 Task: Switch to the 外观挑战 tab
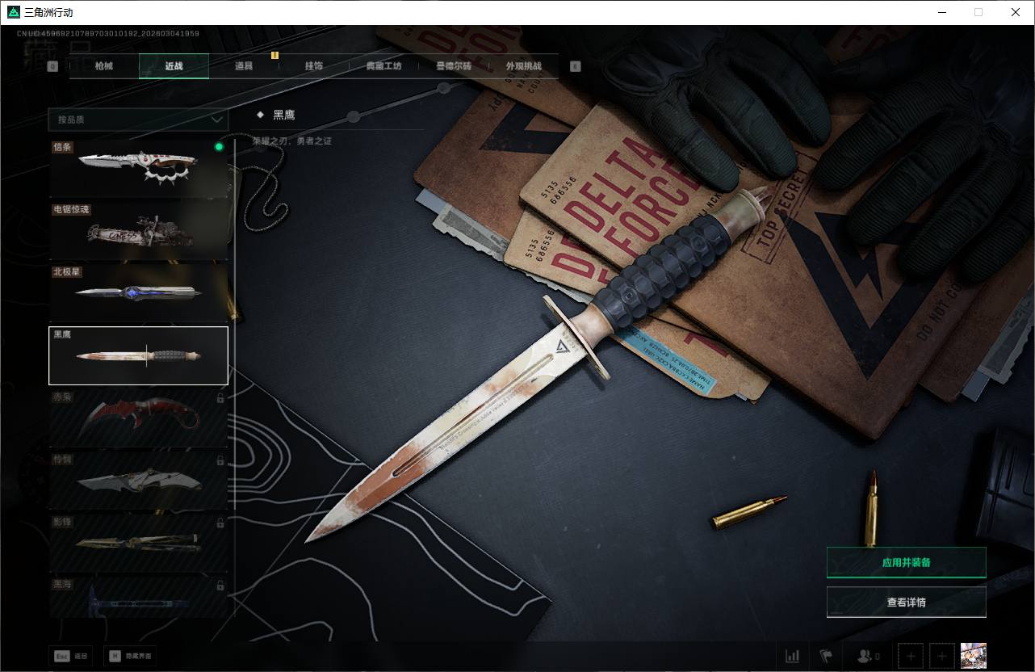523,66
